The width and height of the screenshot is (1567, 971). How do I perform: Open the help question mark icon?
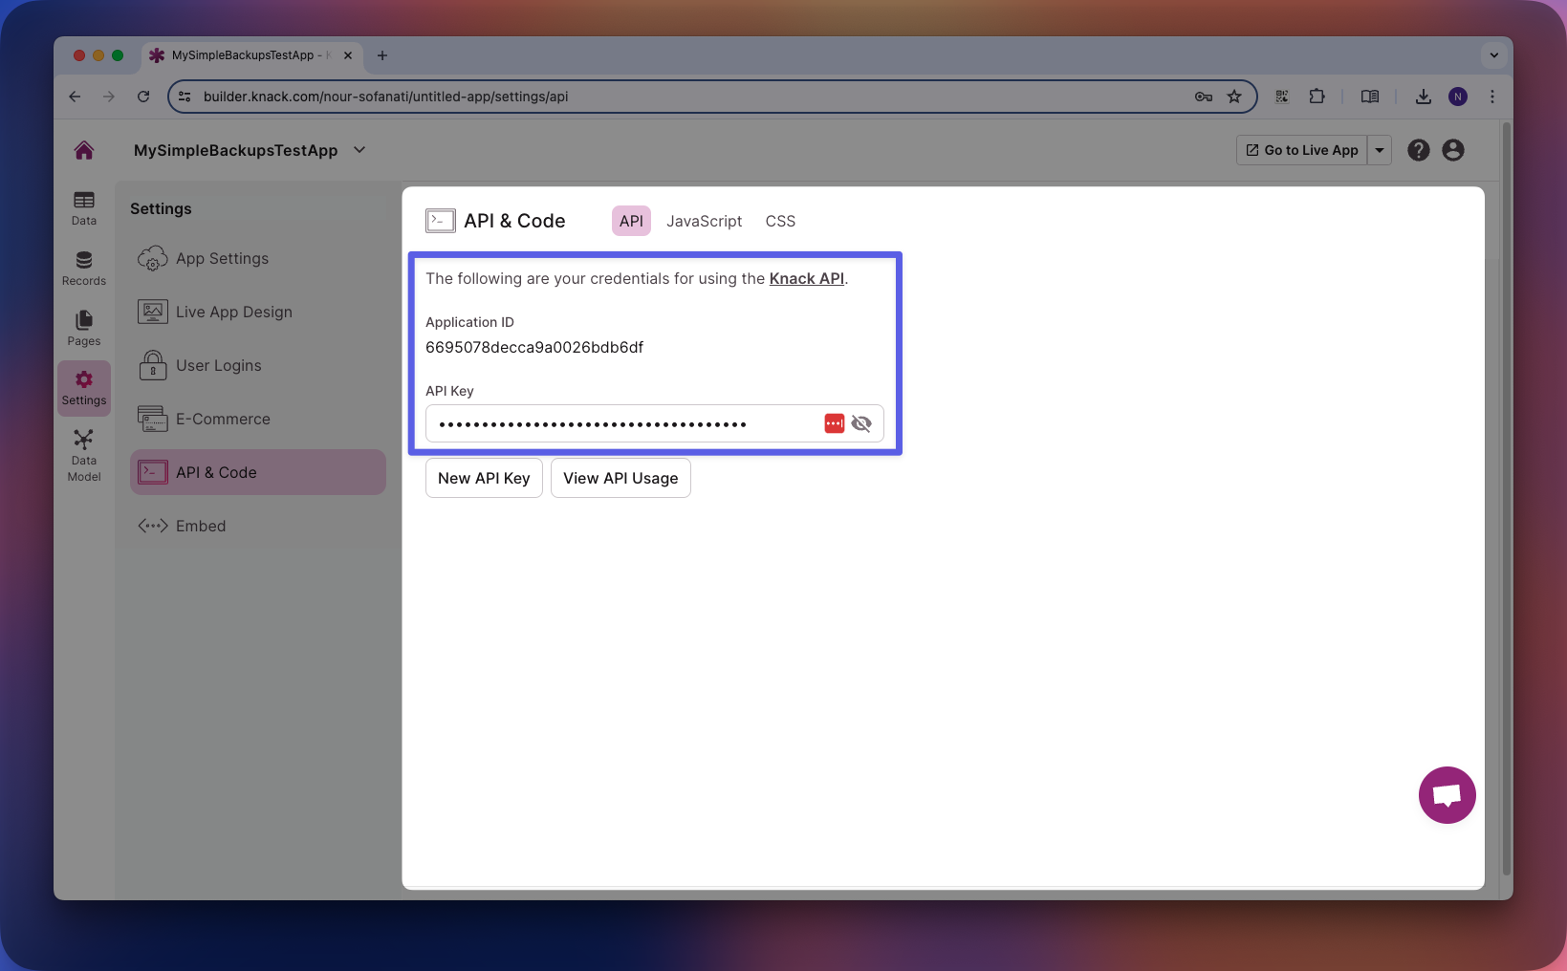[x=1418, y=150]
